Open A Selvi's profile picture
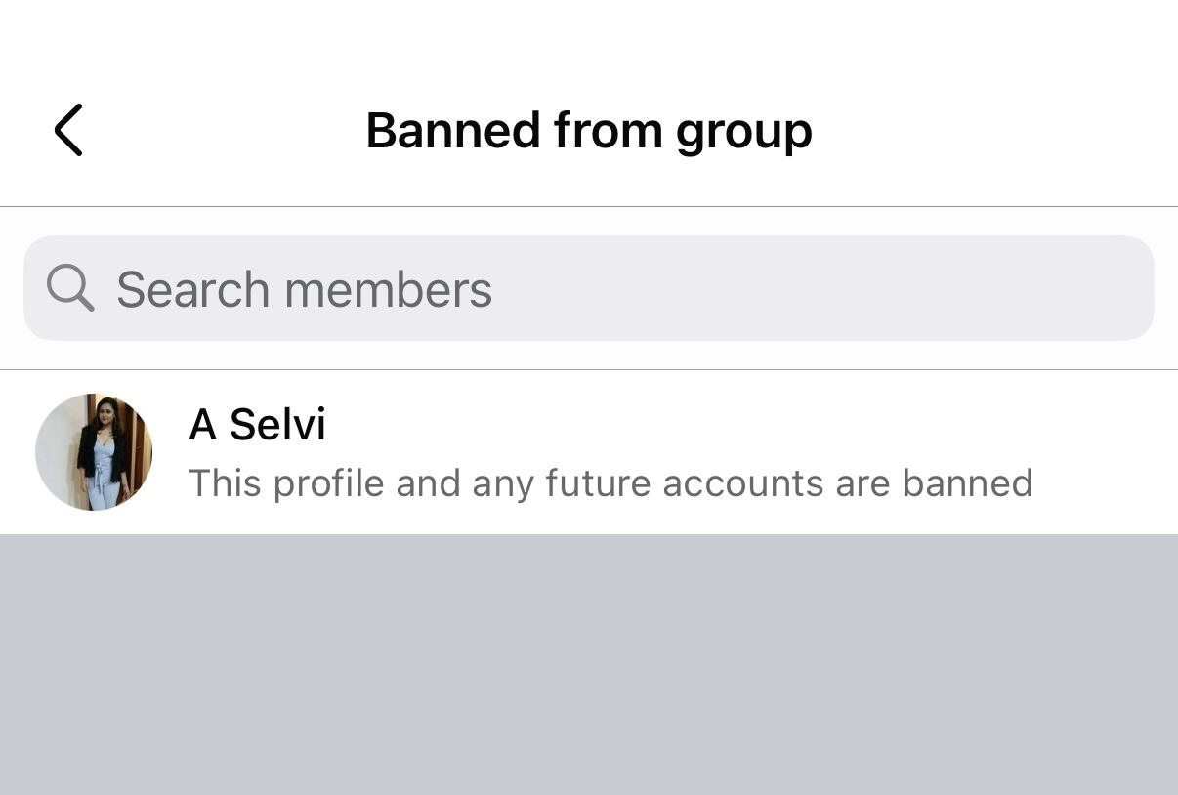 tap(94, 452)
